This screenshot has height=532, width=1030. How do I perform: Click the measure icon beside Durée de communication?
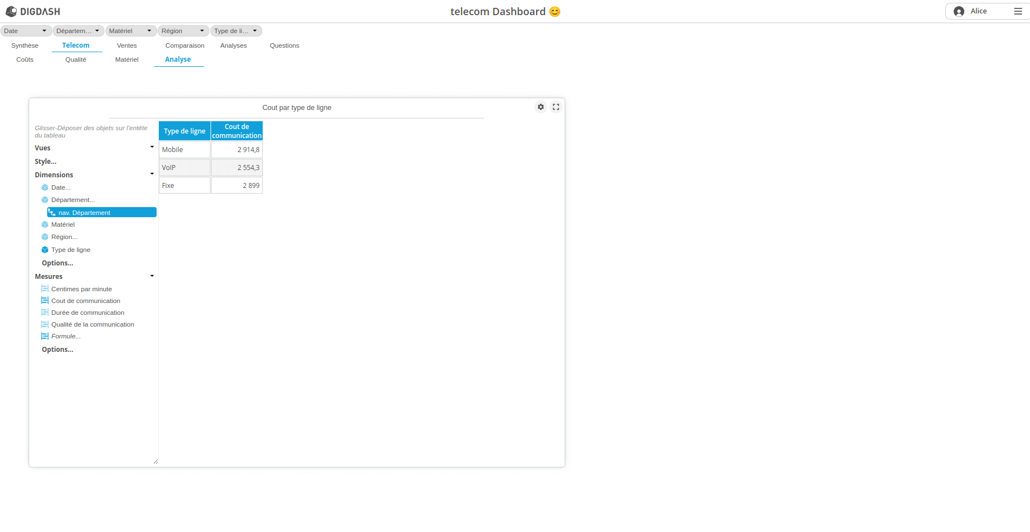pyautogui.click(x=45, y=313)
